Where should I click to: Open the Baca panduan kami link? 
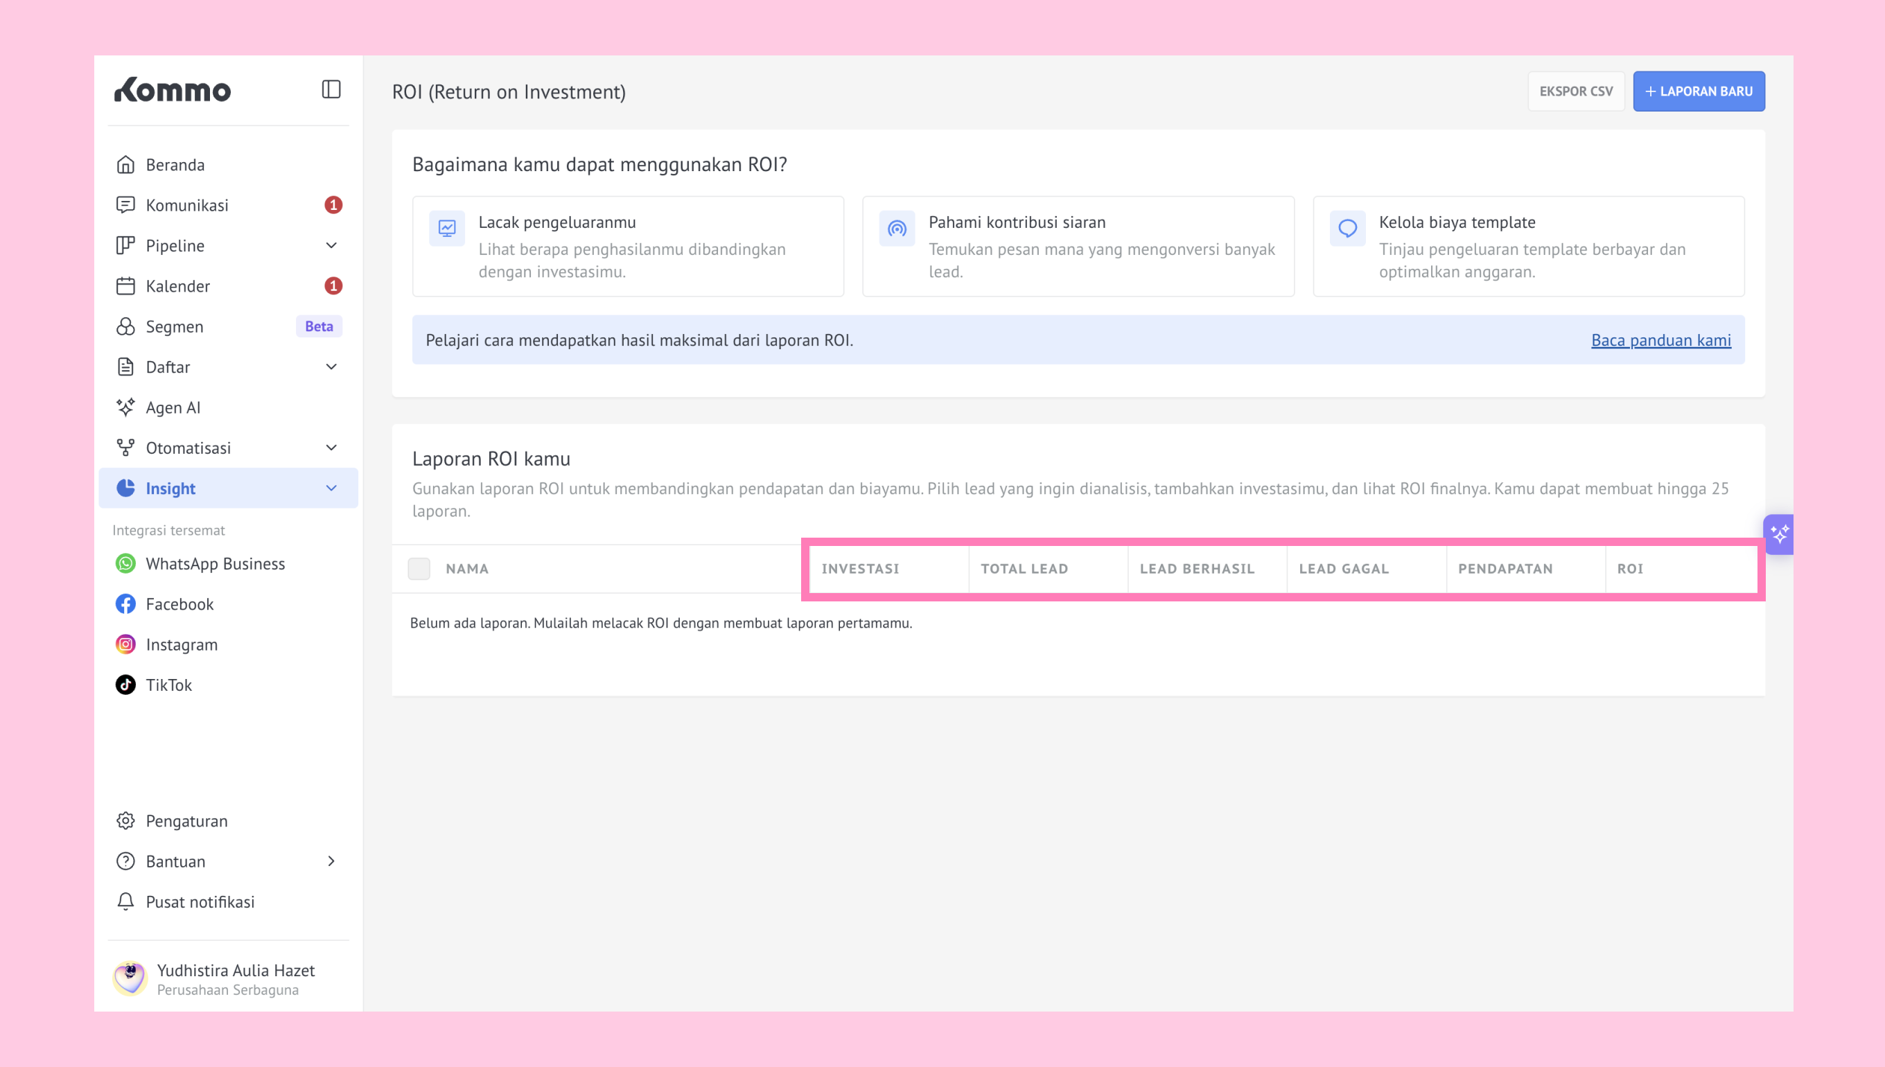(1660, 340)
